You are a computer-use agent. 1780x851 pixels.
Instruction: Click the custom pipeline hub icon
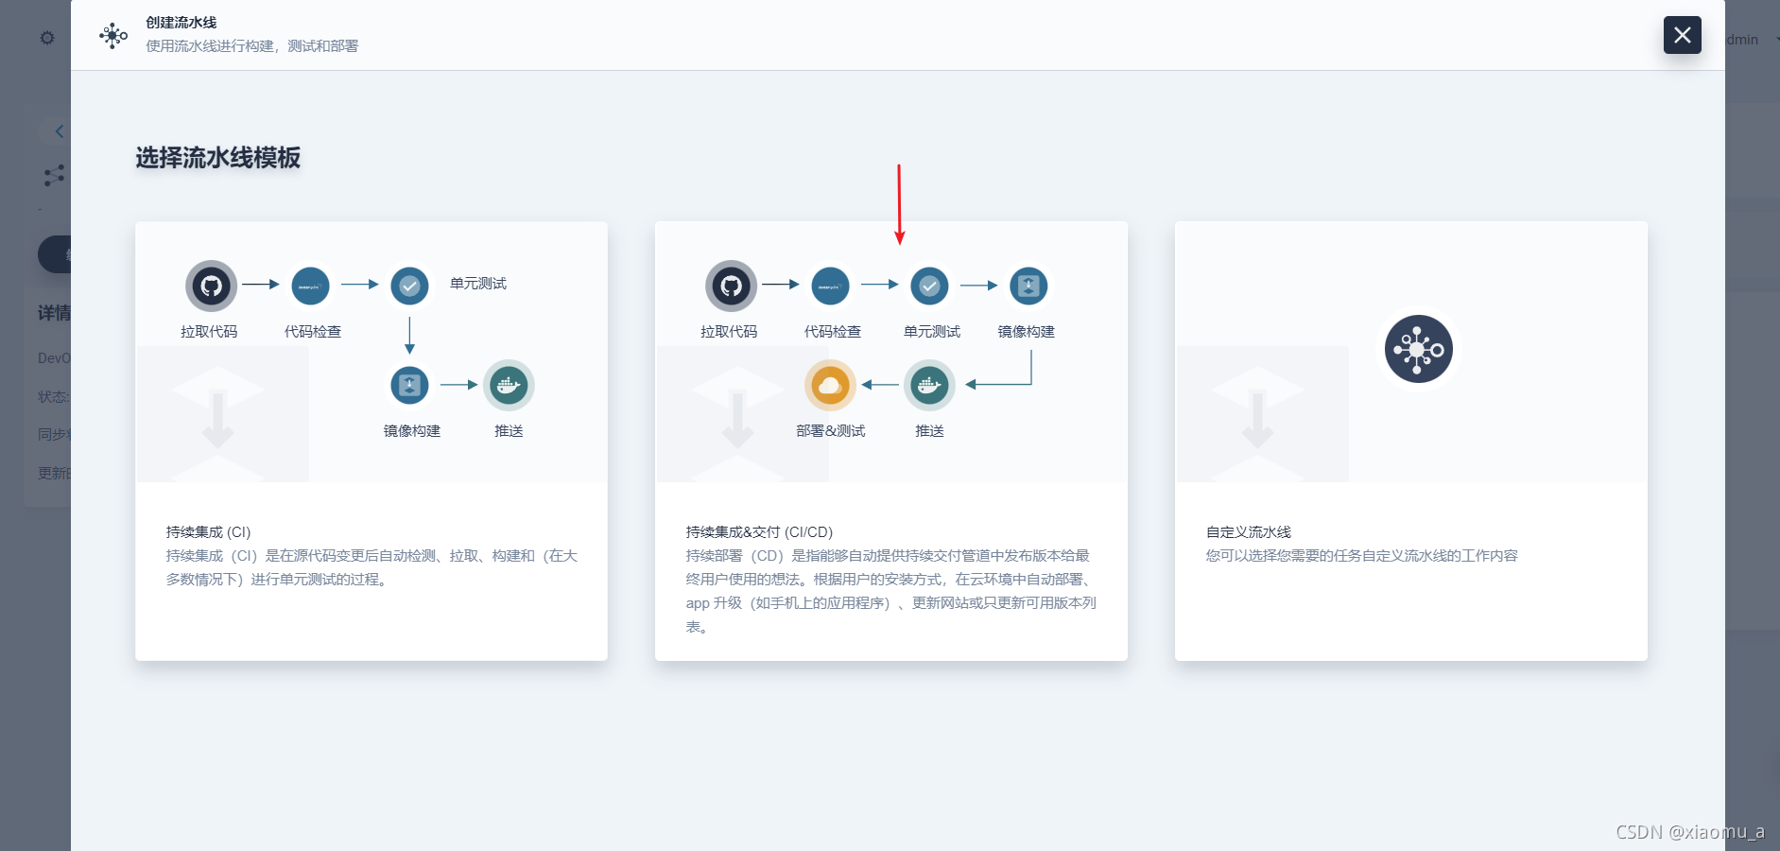[1418, 349]
